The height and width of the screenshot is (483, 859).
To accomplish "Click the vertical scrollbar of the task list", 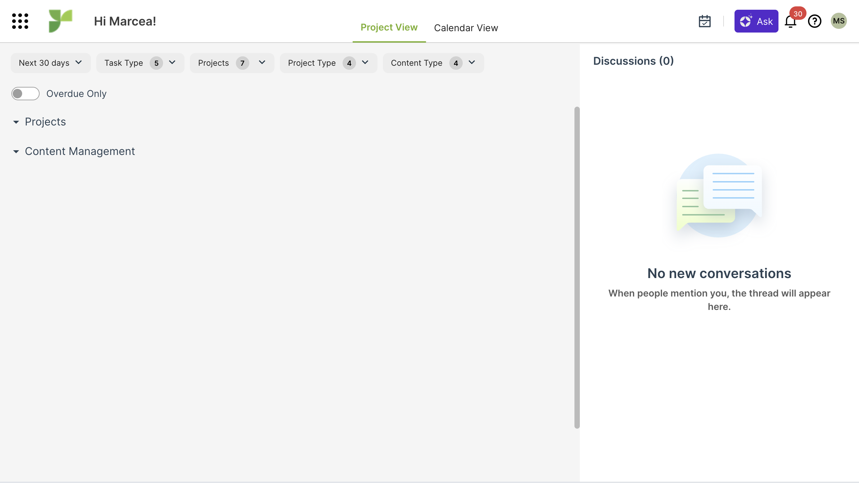I will click(577, 267).
